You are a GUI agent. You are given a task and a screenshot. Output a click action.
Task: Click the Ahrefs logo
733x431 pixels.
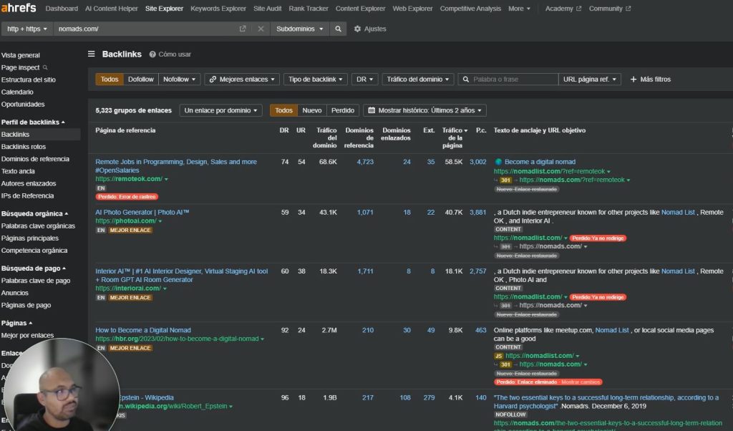(x=18, y=8)
